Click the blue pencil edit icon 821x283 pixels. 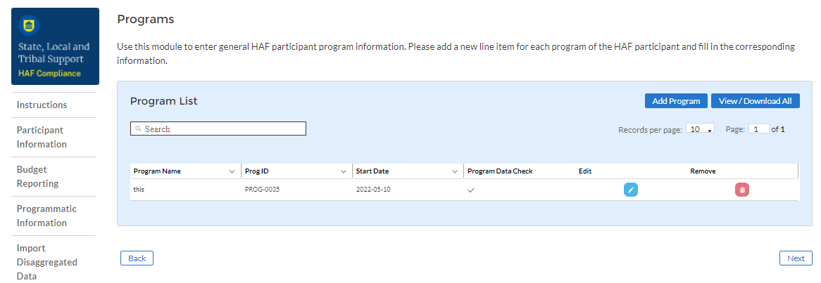click(631, 190)
